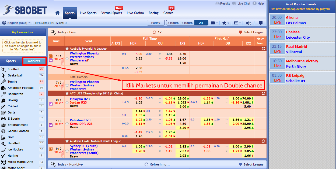The image size is (336, 169).
Task: Open English (Asia) language dropdown
Action: [x=16, y=23]
